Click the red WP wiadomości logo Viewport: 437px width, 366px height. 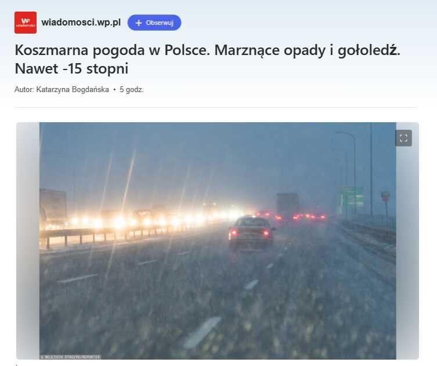click(x=26, y=23)
